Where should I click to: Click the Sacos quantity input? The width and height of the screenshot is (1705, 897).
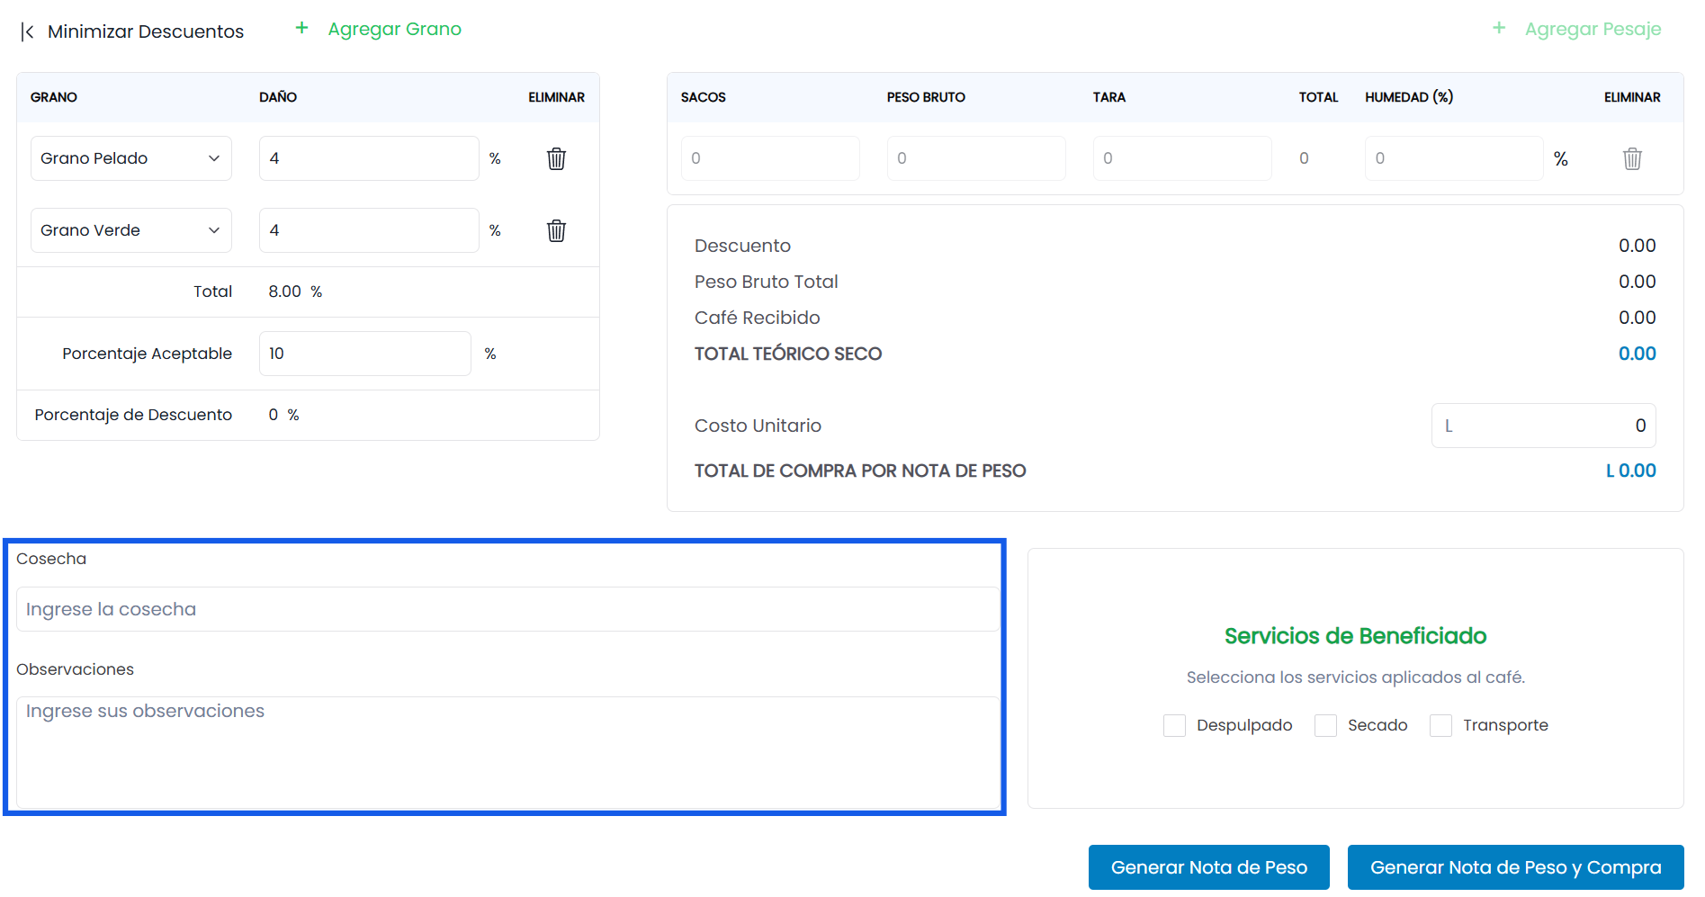click(x=770, y=158)
